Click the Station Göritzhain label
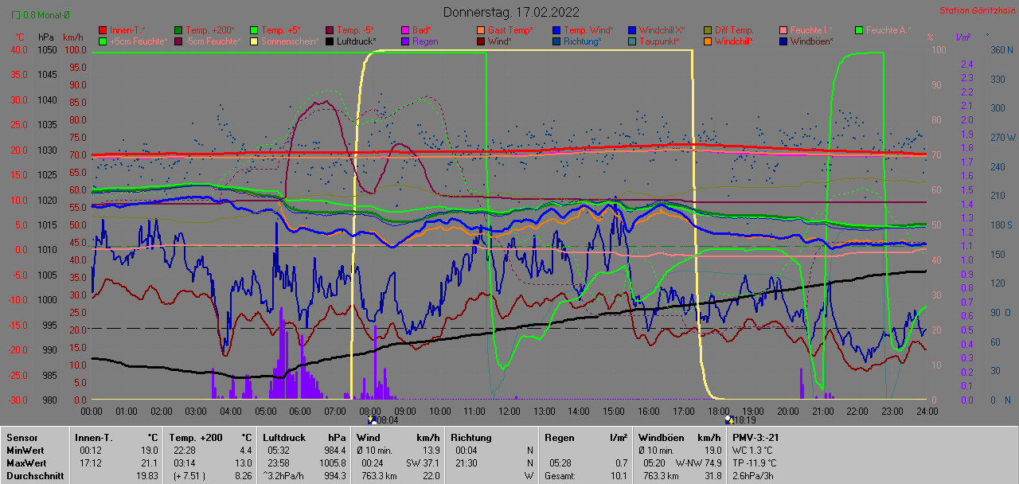The width and height of the screenshot is (1019, 484). point(976,11)
